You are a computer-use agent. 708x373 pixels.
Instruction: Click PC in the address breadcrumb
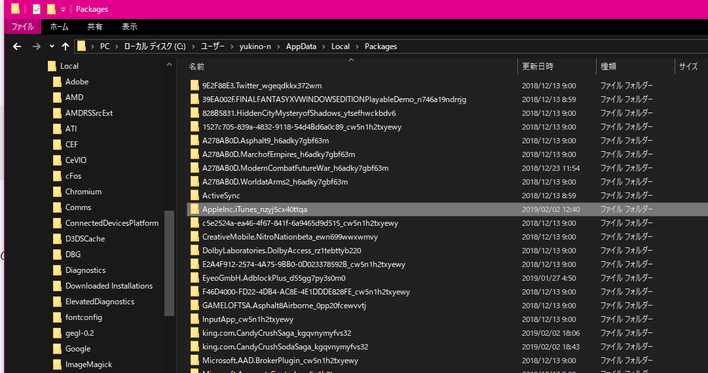[x=105, y=46]
